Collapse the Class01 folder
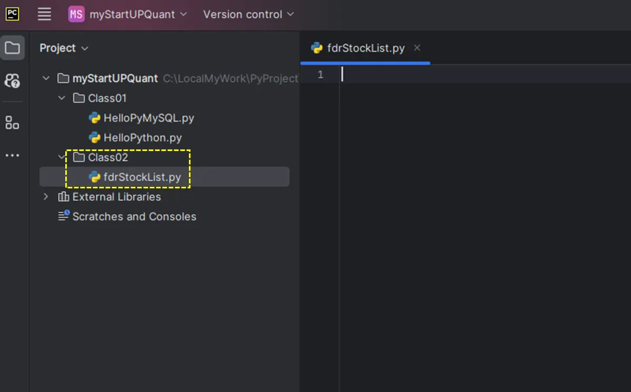Viewport: 631px width, 392px height. click(x=62, y=98)
